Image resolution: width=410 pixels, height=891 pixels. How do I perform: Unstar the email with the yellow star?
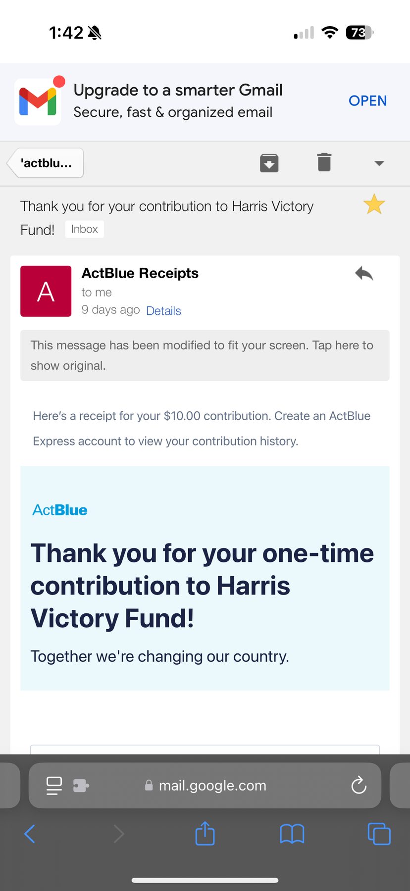point(374,204)
